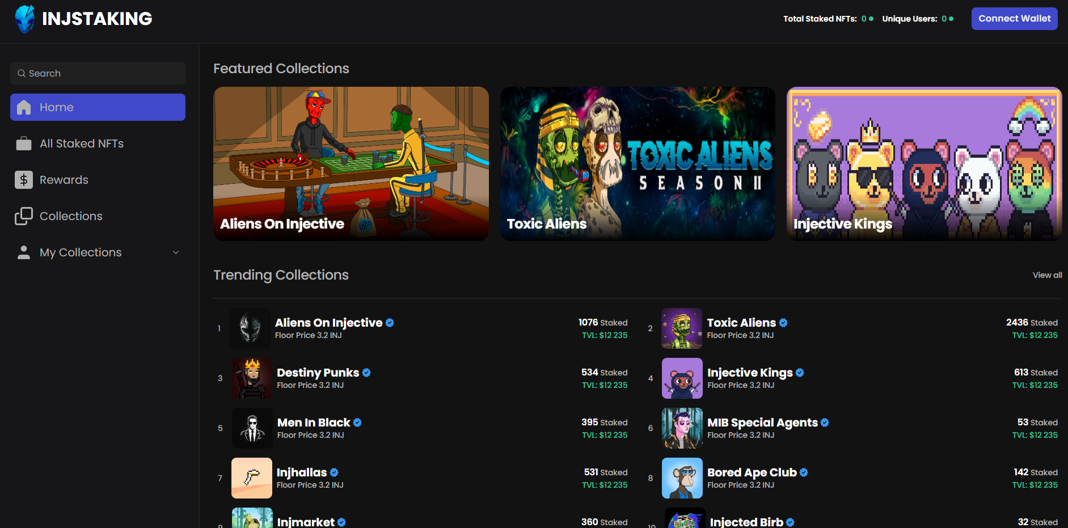
Task: Click Injected Birb verified badge
Action: 790,522
